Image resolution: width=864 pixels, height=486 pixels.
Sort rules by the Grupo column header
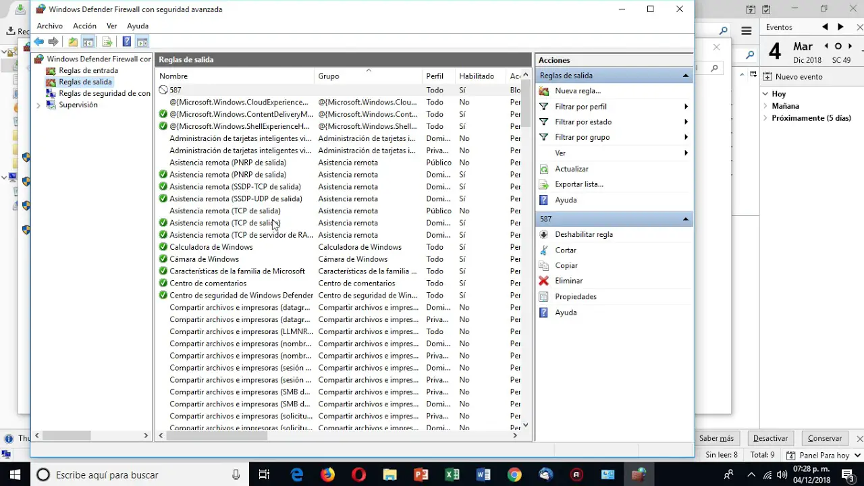[x=369, y=76]
